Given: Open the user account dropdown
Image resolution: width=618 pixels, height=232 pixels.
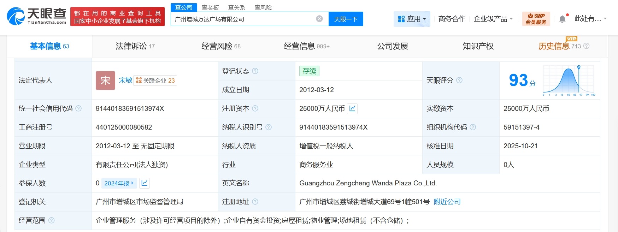Looking at the screenshot, I should point(590,19).
